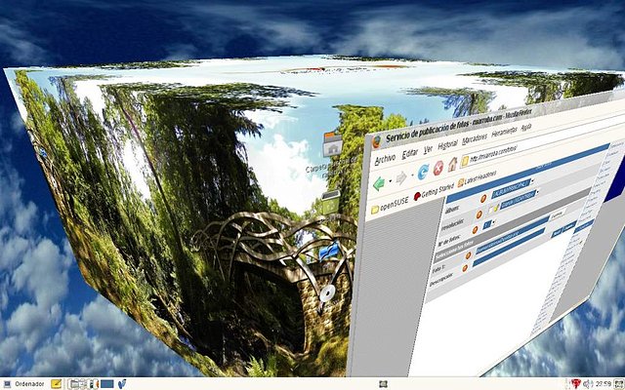Open the openSUSE bookmarks folder
The height and width of the screenshot is (390, 625).
390,206
